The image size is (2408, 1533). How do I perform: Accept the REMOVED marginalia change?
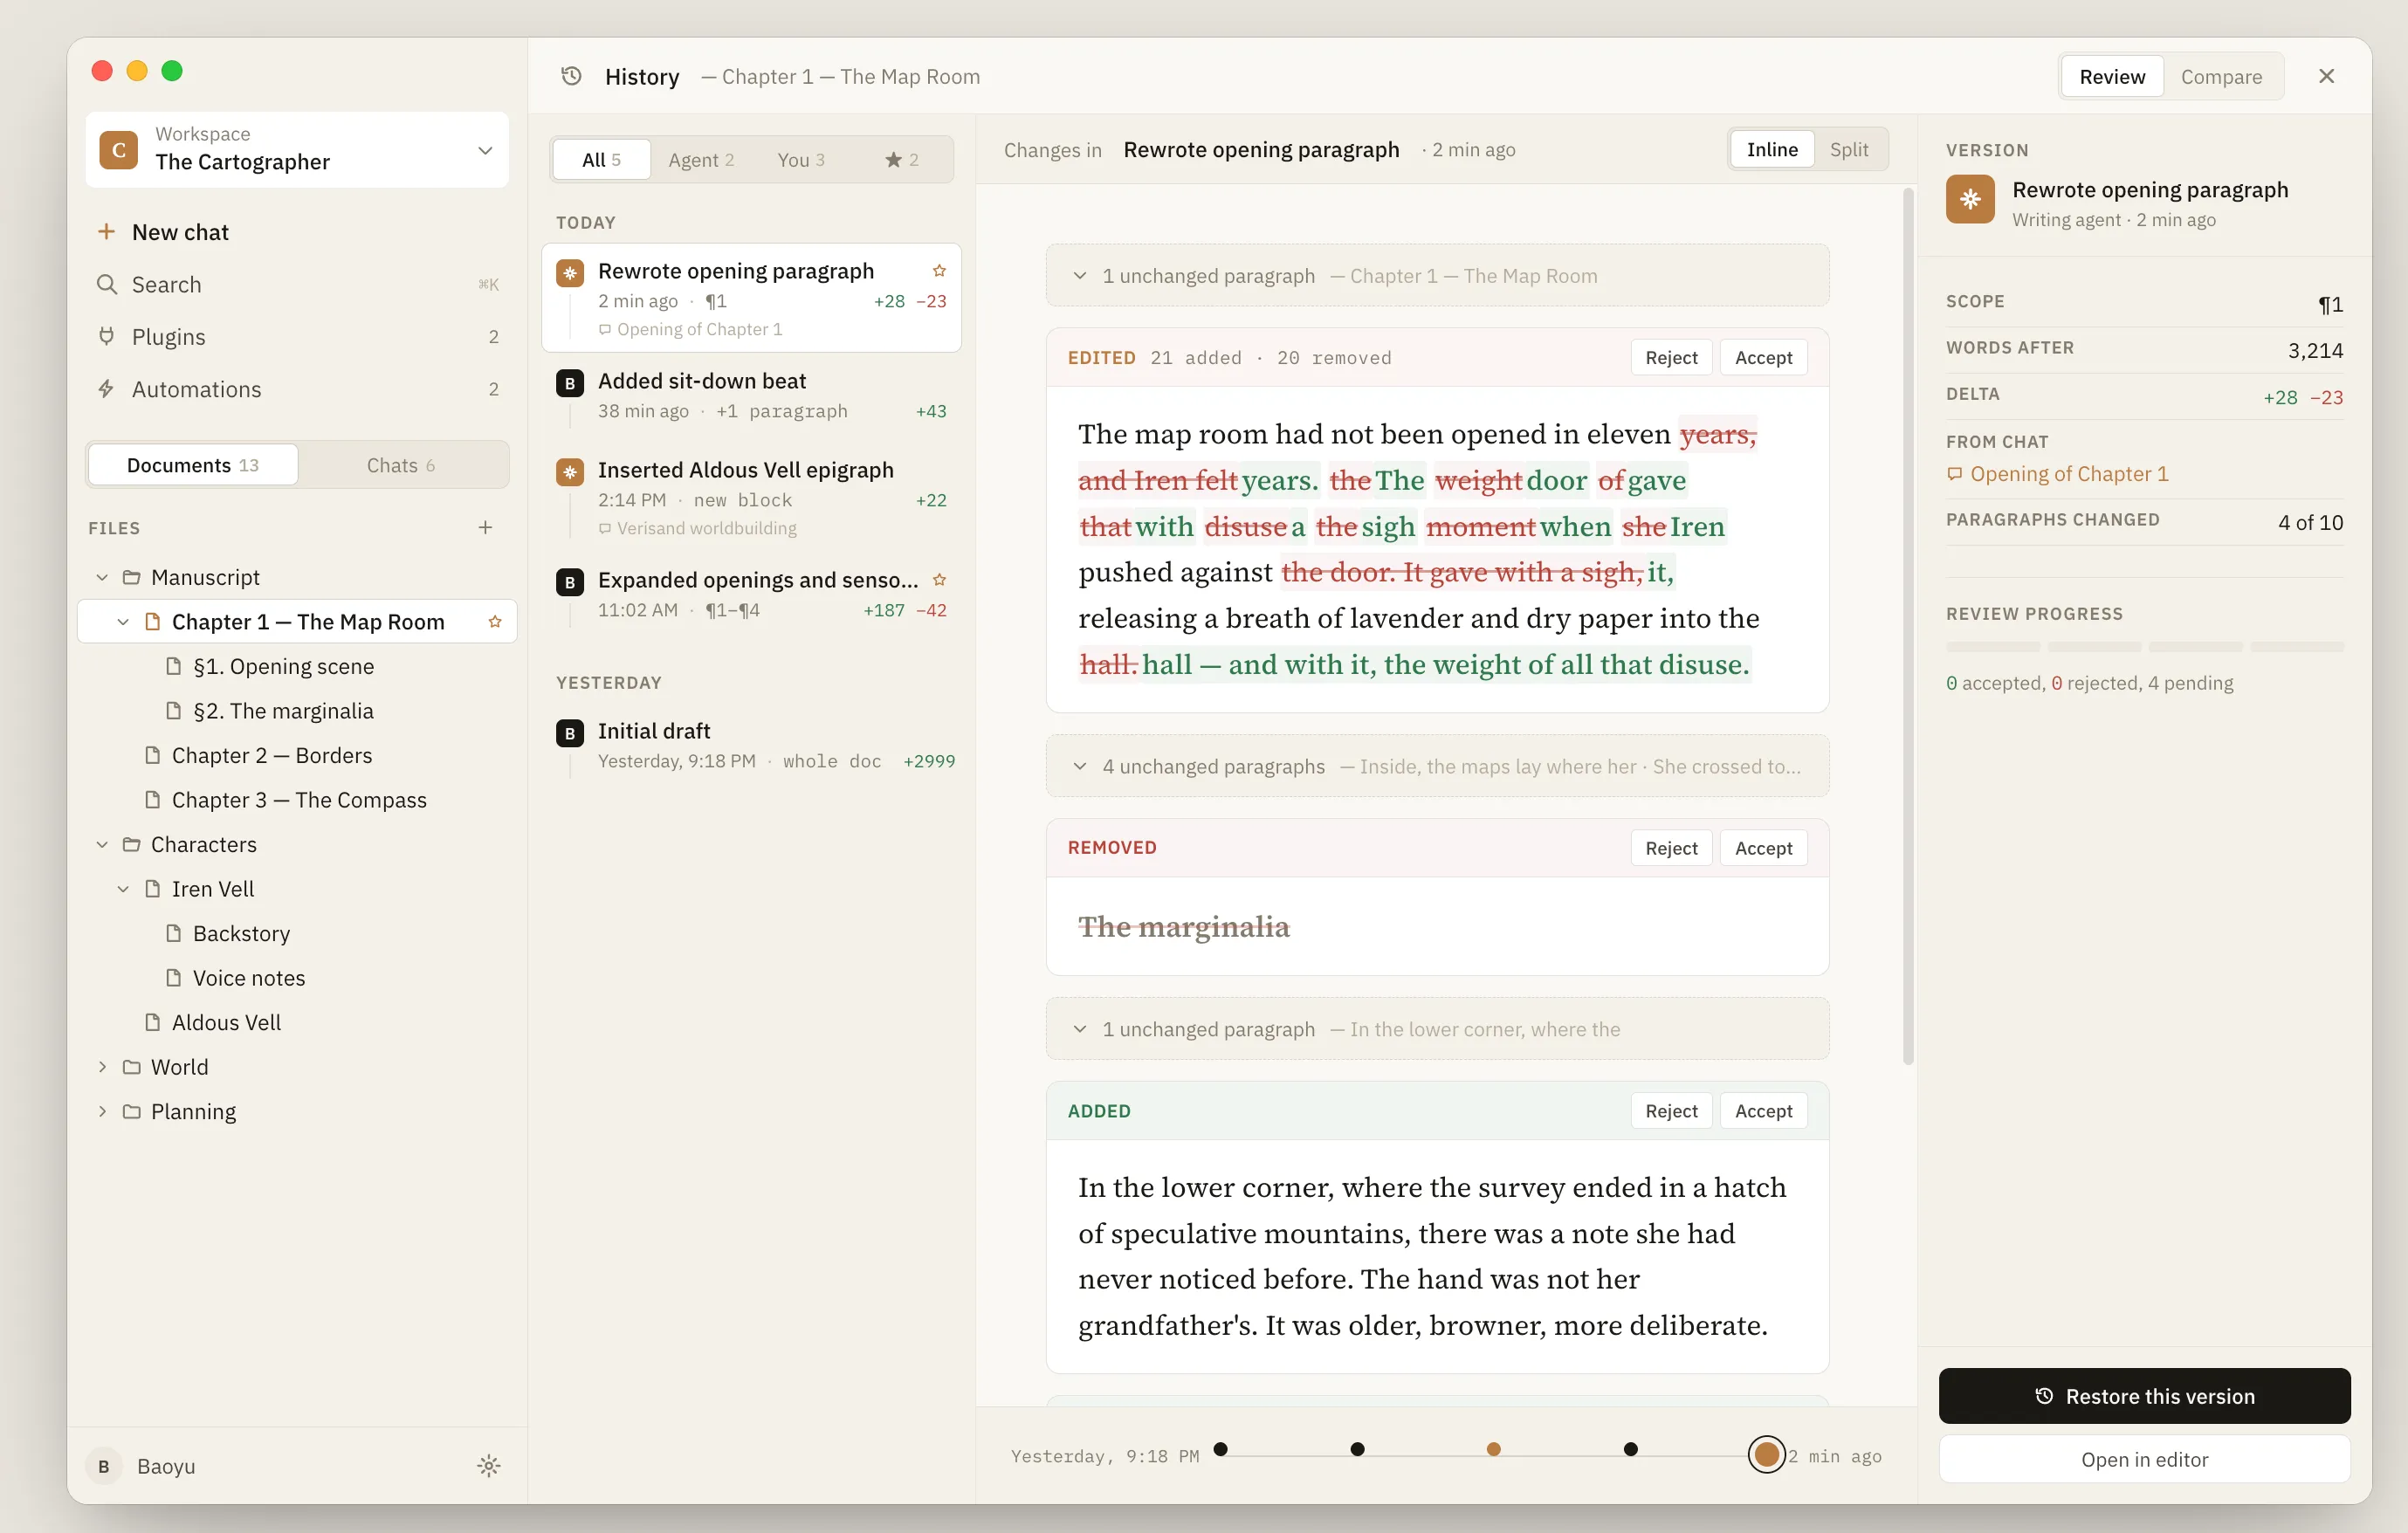1762,848
